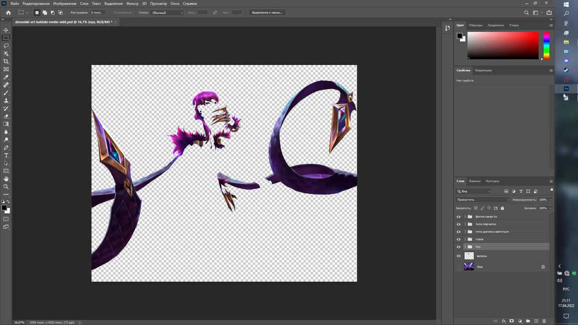Expand the 'nyx' group

pyautogui.click(x=465, y=247)
